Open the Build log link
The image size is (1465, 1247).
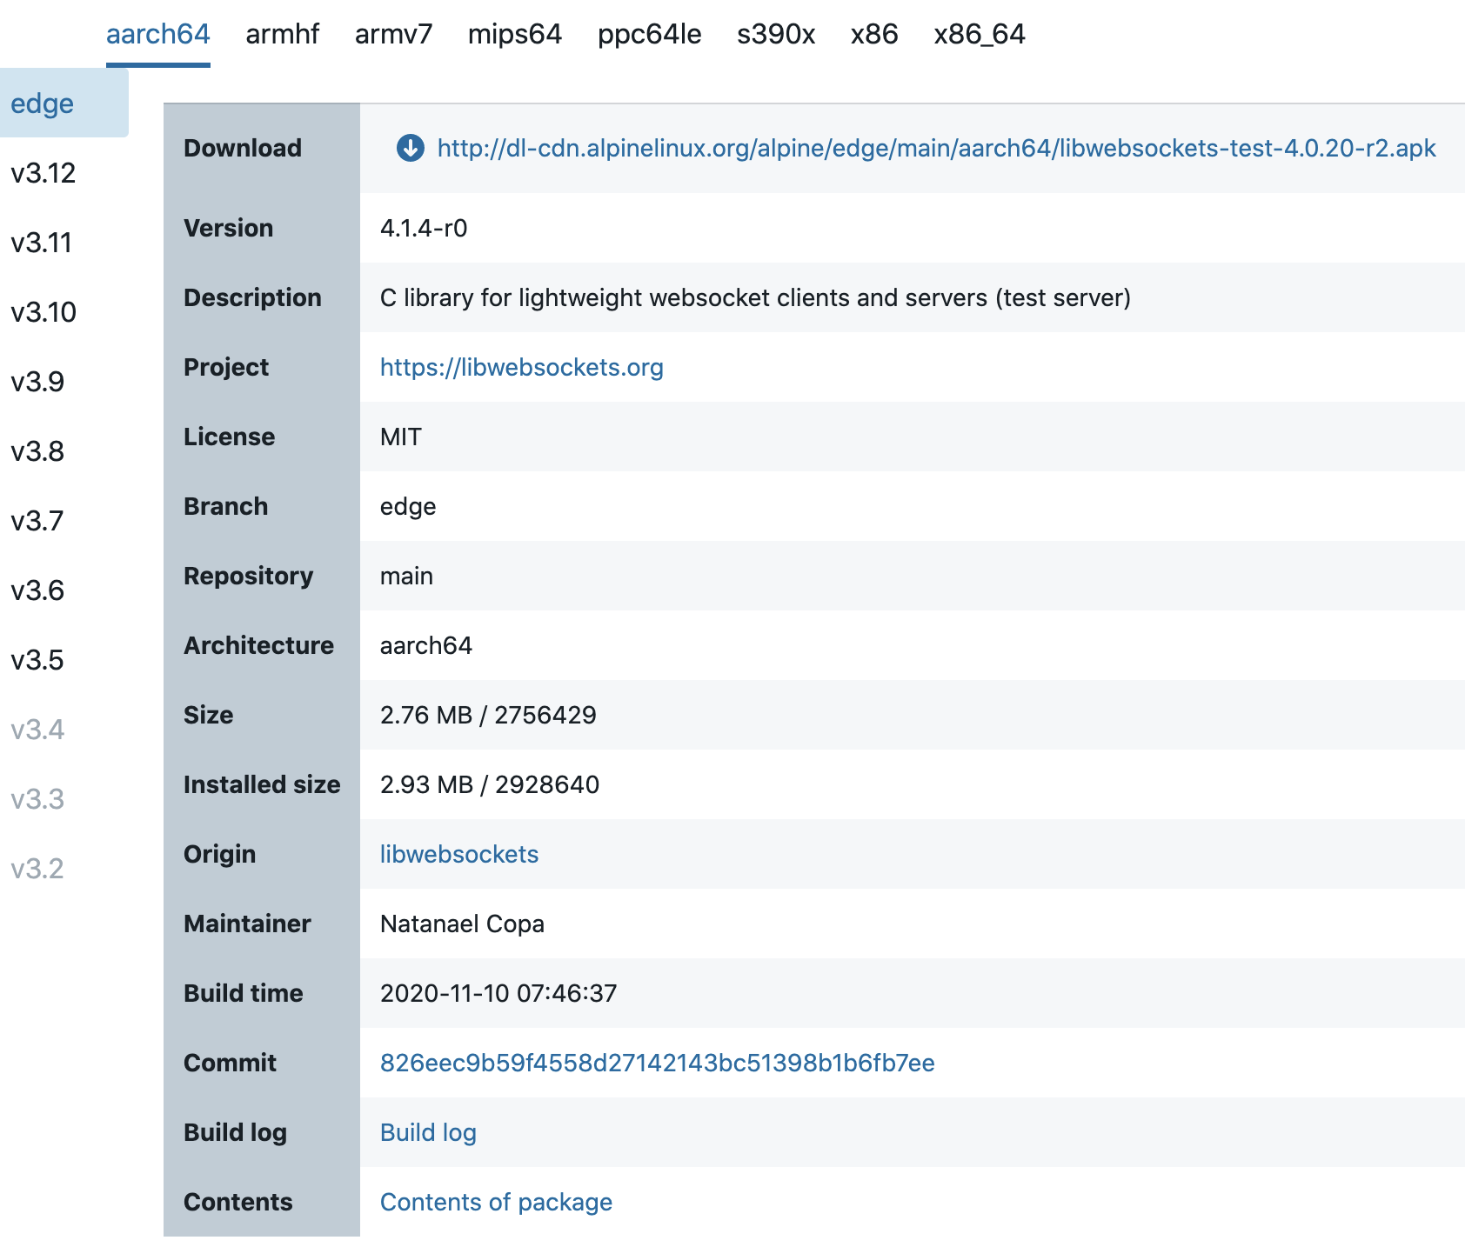(x=428, y=1132)
